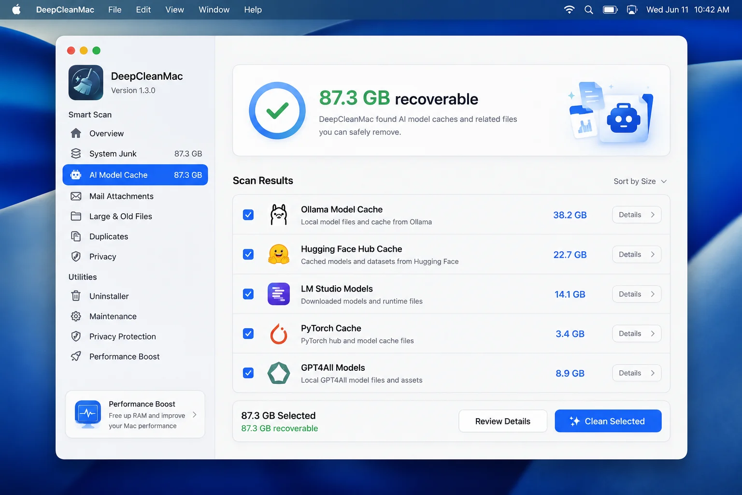
Task: Click the large blue checkmark circle
Action: (x=277, y=111)
